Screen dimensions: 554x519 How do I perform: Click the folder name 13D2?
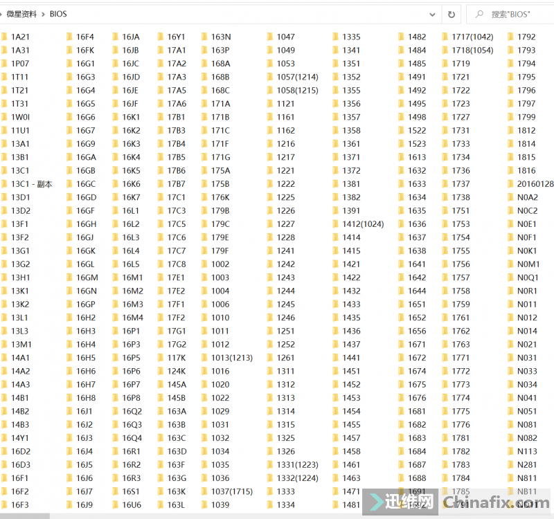[21, 211]
